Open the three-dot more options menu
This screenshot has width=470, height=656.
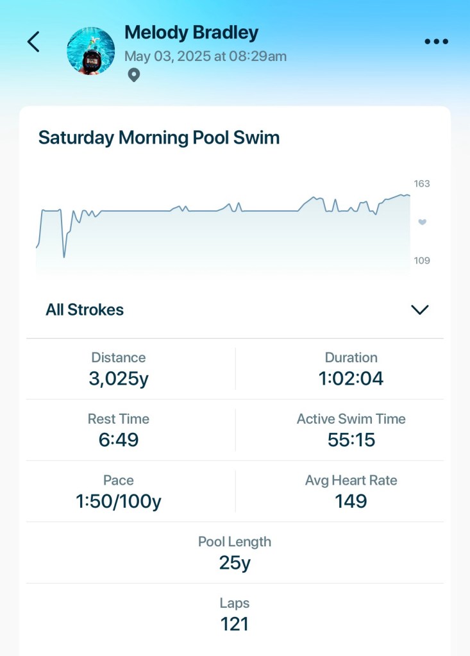(x=436, y=42)
